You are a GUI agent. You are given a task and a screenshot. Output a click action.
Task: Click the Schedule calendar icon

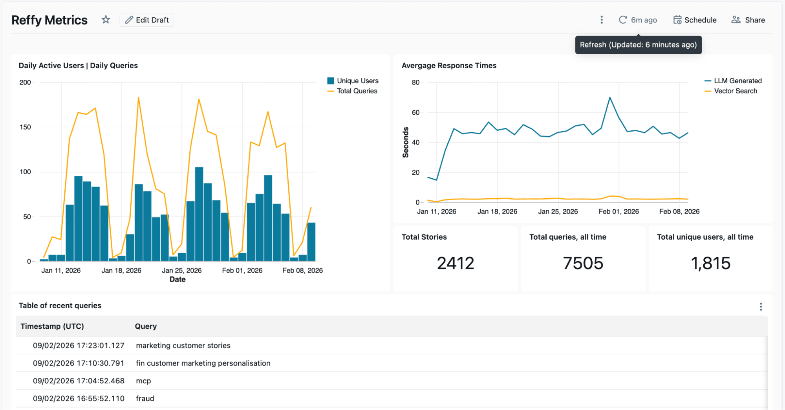[x=677, y=20]
